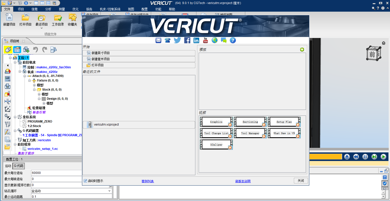Screen dimensions: 390x201
Task: Open the Facebook icon on welcome dialog
Action: 187,40
